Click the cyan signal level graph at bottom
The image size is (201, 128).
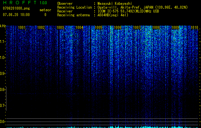103,127
